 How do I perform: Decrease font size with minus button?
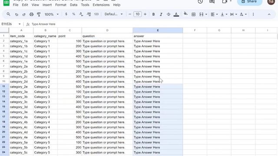pyautogui.click(x=130, y=14)
